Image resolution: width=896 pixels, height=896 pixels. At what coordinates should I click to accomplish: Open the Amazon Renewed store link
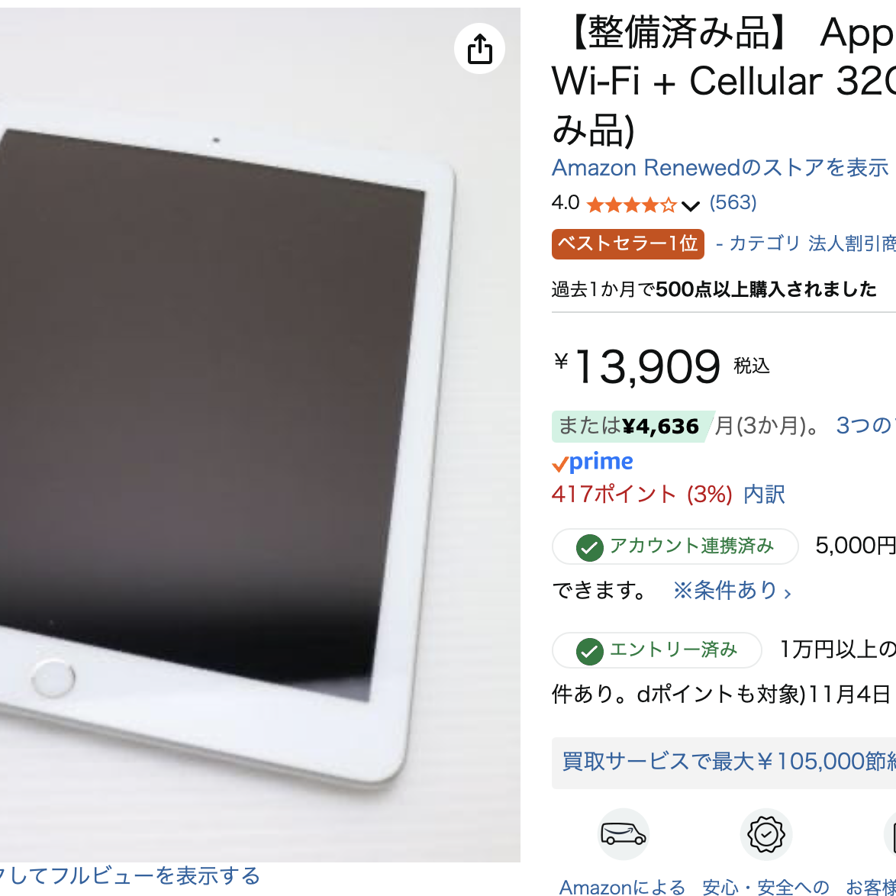720,167
